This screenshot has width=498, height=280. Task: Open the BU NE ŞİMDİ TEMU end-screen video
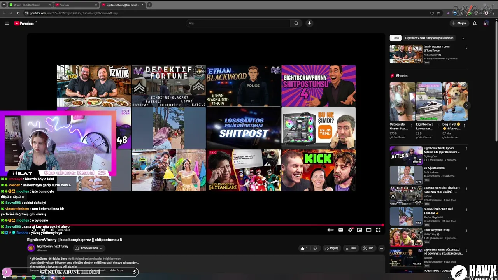(x=318, y=128)
